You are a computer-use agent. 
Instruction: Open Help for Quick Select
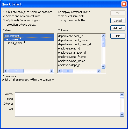tap(118, 36)
